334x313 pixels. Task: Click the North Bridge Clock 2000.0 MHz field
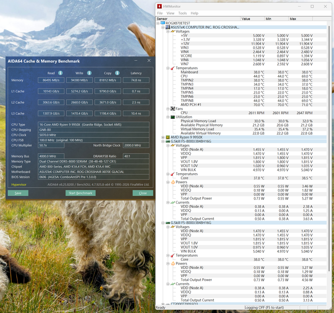136,145
